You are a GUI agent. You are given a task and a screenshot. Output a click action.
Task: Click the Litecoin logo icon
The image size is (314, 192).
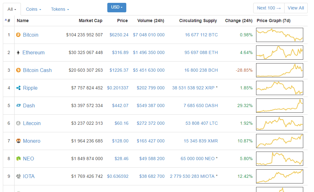[x=18, y=123]
